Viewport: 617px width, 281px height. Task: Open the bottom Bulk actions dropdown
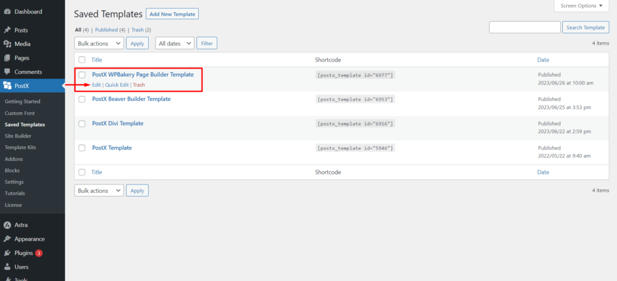(99, 191)
